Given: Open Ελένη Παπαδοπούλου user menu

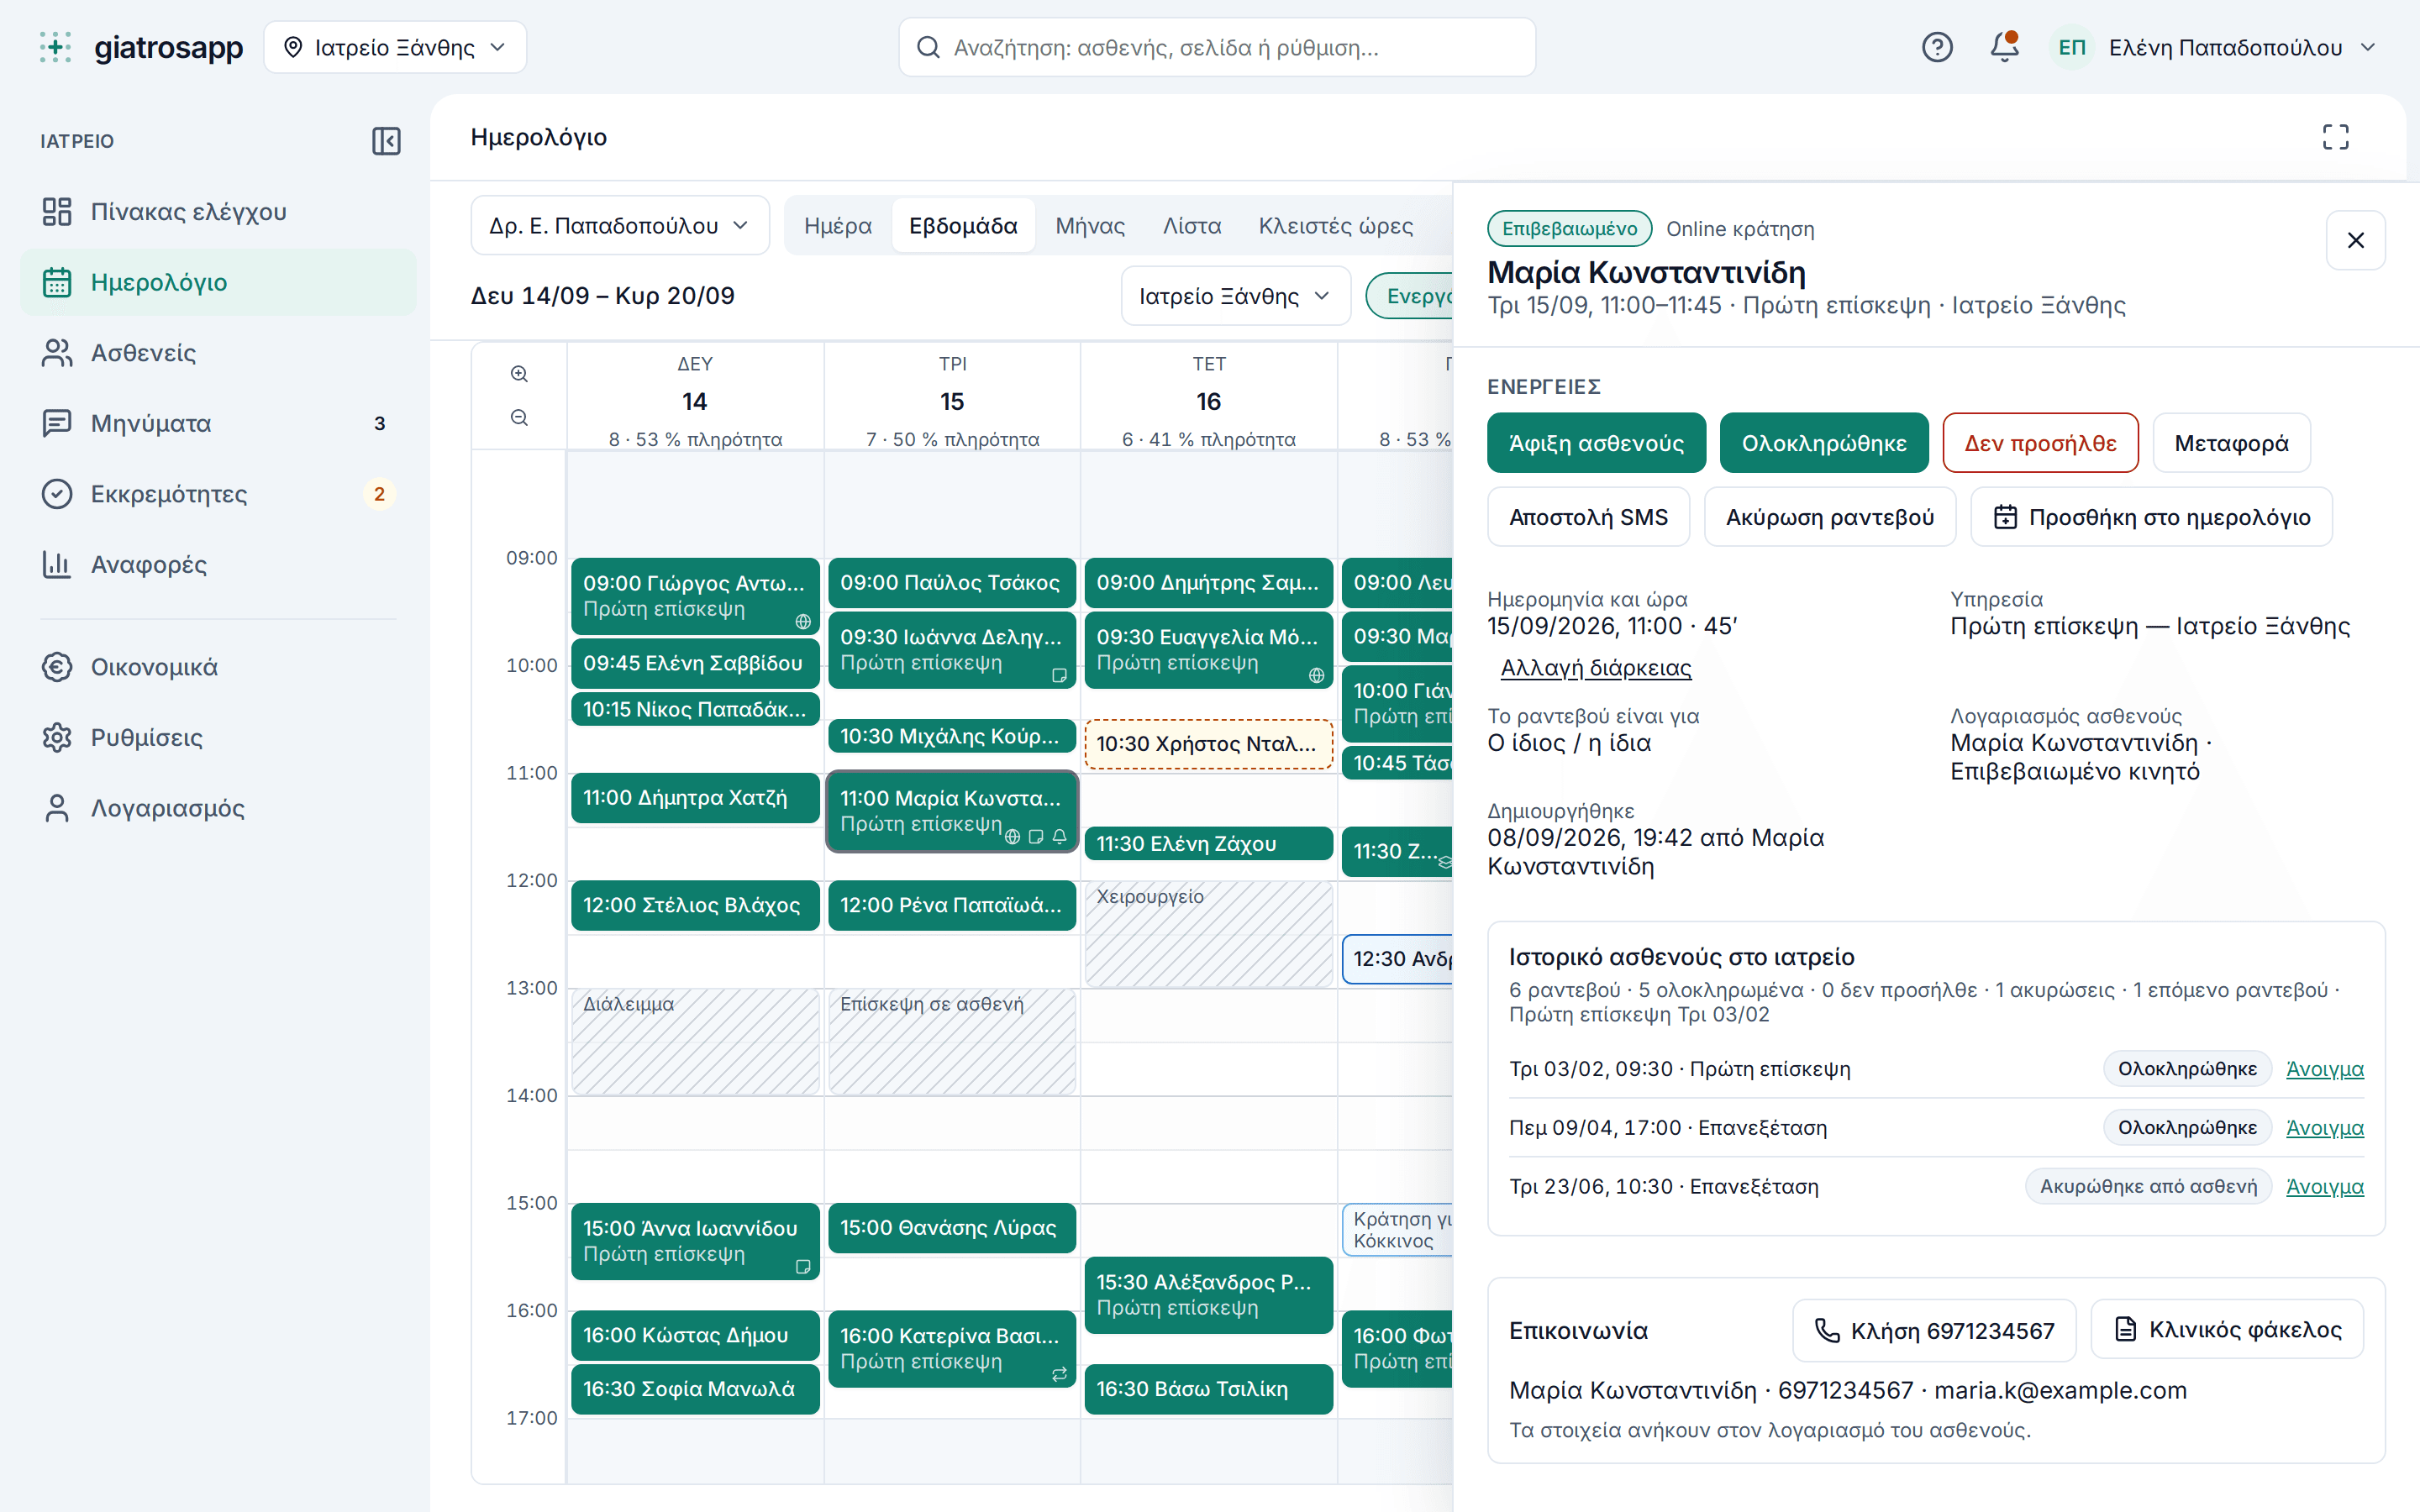Looking at the screenshot, I should point(2213,47).
